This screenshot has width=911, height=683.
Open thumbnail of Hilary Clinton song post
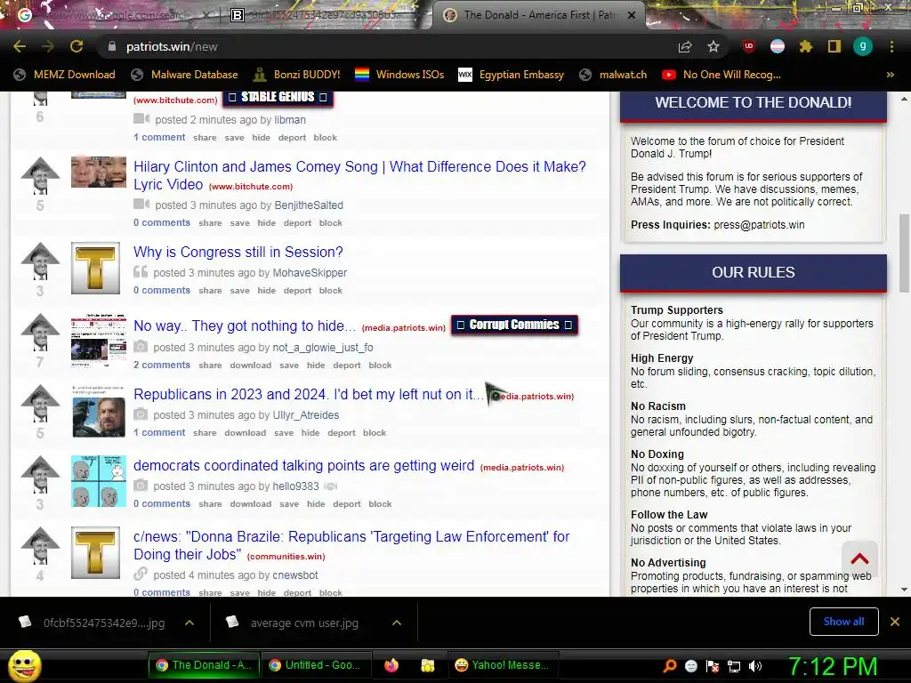[99, 172]
